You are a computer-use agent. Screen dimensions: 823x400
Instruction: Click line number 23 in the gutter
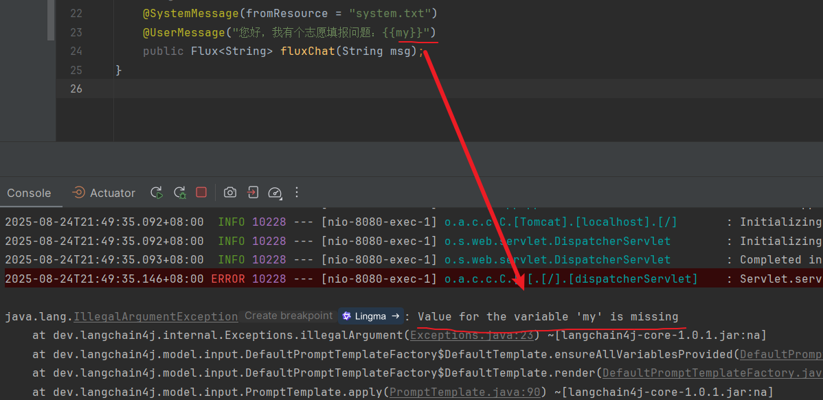point(76,32)
